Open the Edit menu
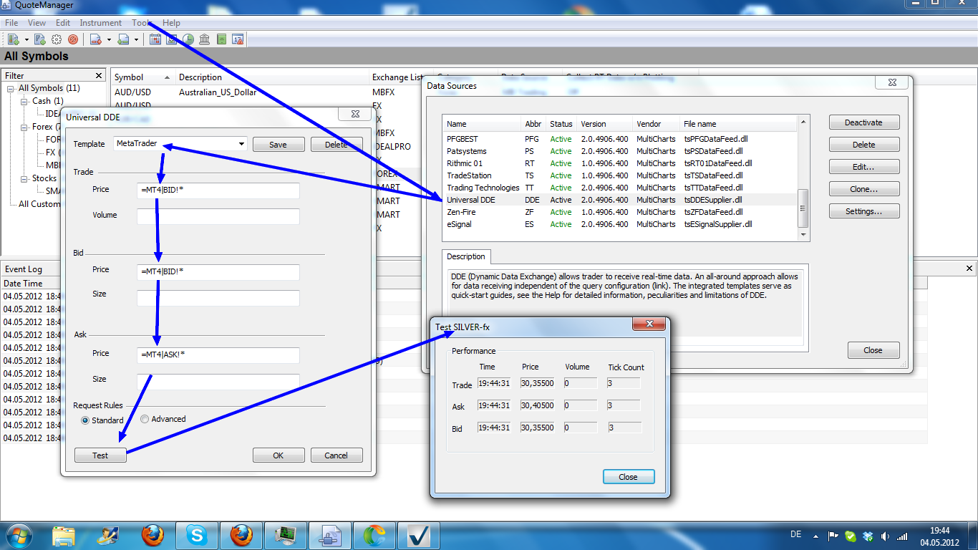The image size is (978, 550). coord(63,23)
